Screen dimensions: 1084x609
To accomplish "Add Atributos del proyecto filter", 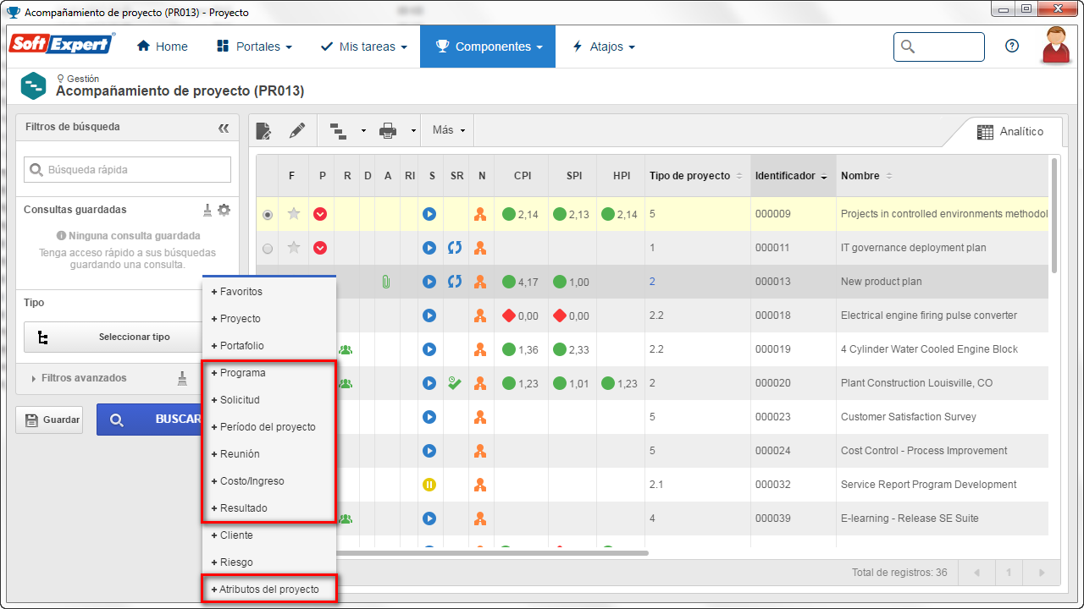I will click(268, 589).
